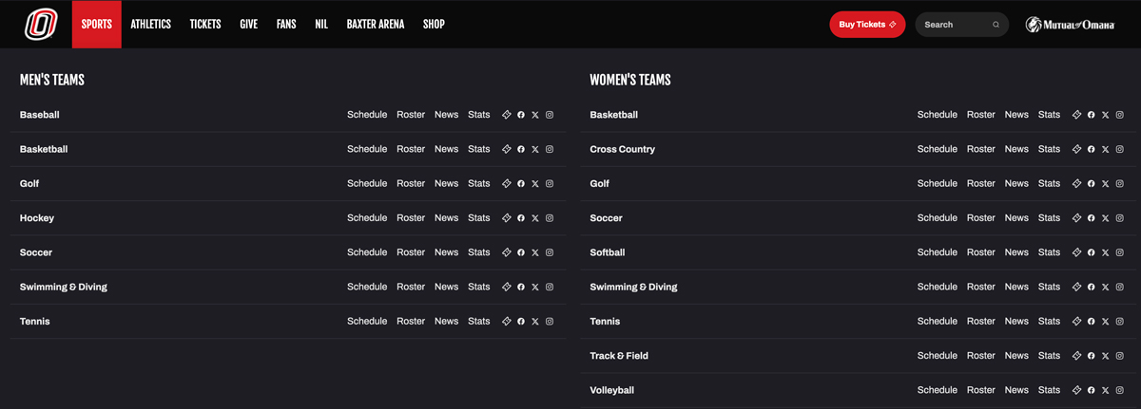This screenshot has height=409, width=1141.
Task: Click the search magnifier icon
Action: pos(996,25)
